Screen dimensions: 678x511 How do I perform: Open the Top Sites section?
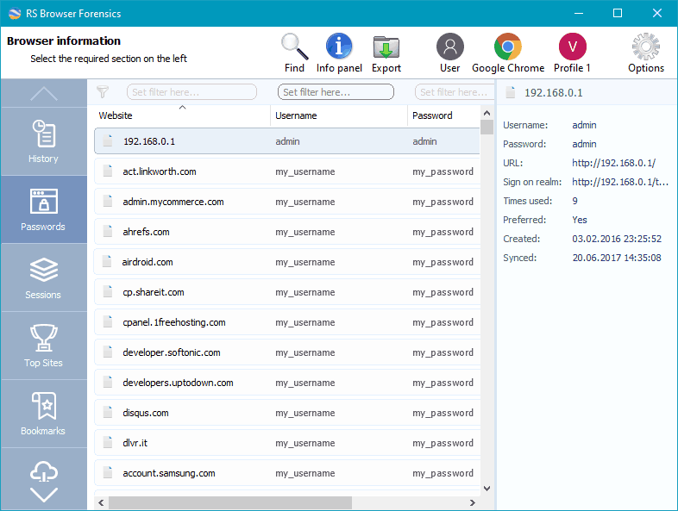pyautogui.click(x=43, y=346)
